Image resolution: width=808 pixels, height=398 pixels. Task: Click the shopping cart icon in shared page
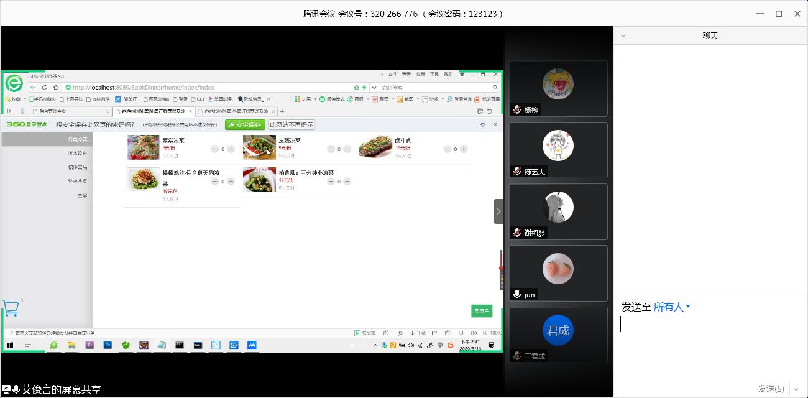click(x=11, y=308)
